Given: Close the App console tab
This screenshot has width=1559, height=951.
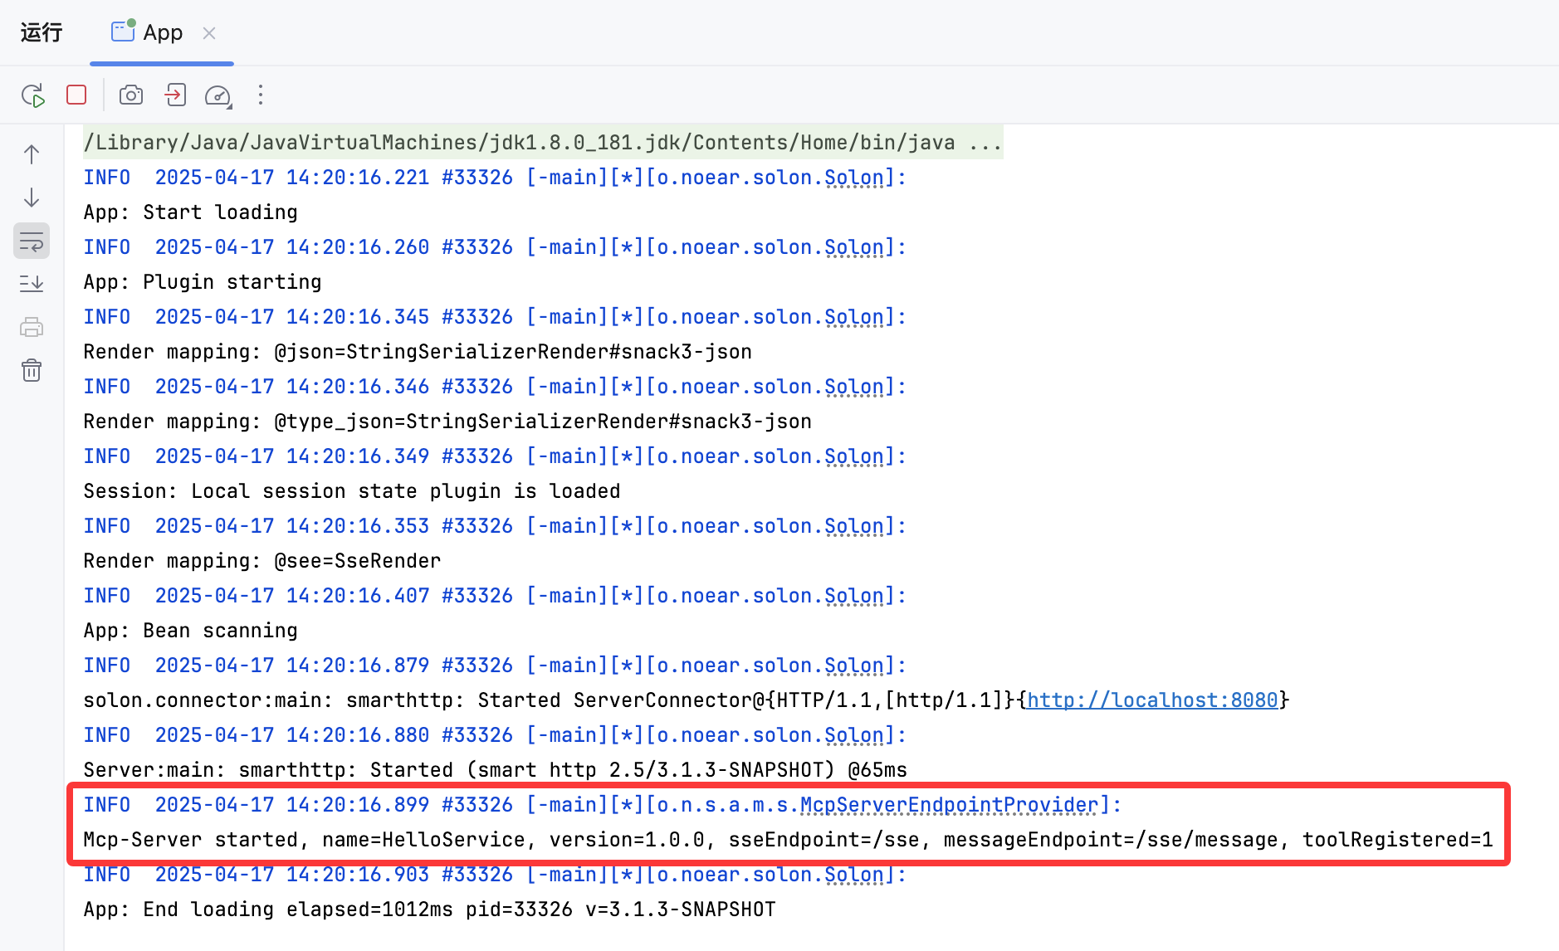Looking at the screenshot, I should 209,32.
